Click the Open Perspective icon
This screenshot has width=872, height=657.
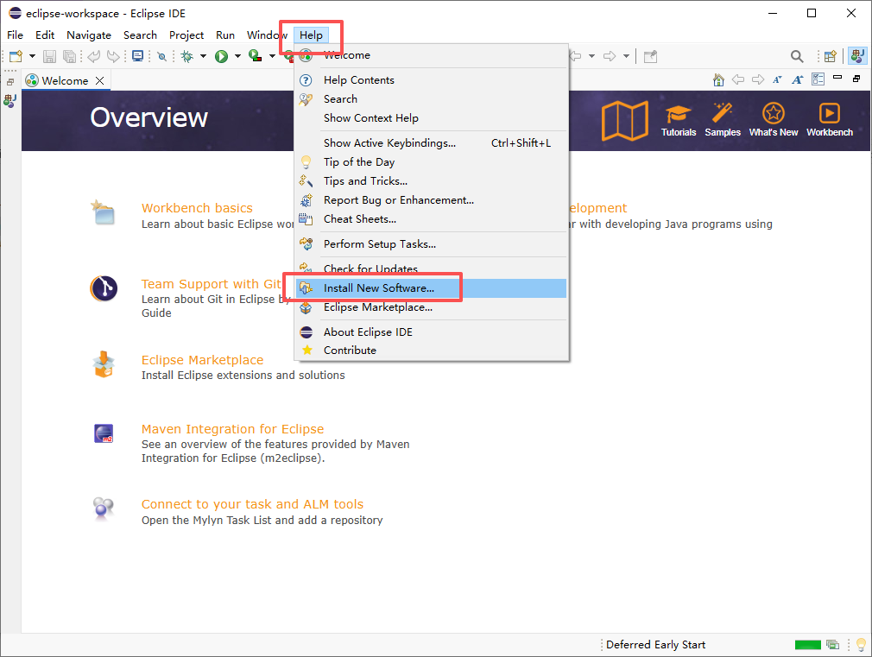coord(831,56)
